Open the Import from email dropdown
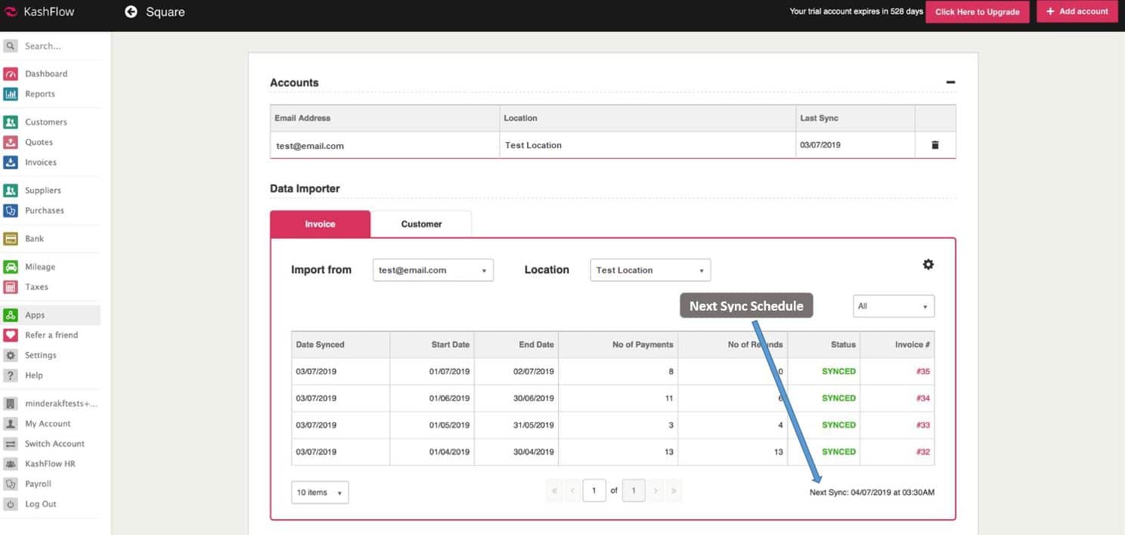This screenshot has height=535, width=1125. coord(432,271)
